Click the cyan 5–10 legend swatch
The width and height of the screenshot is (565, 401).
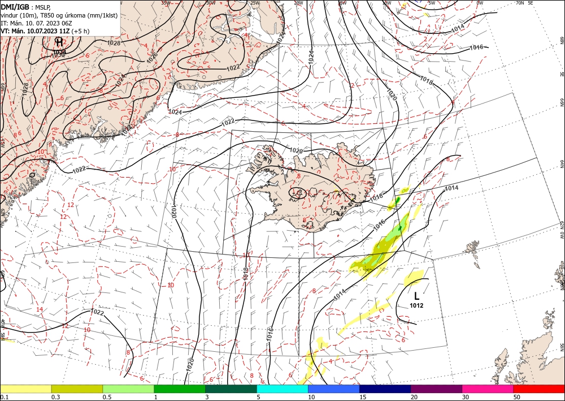click(282, 389)
